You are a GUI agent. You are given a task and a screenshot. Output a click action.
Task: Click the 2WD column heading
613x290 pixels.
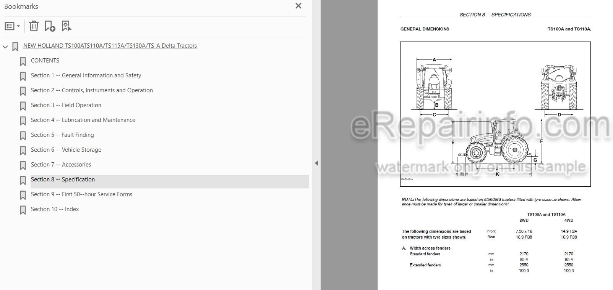524,220
